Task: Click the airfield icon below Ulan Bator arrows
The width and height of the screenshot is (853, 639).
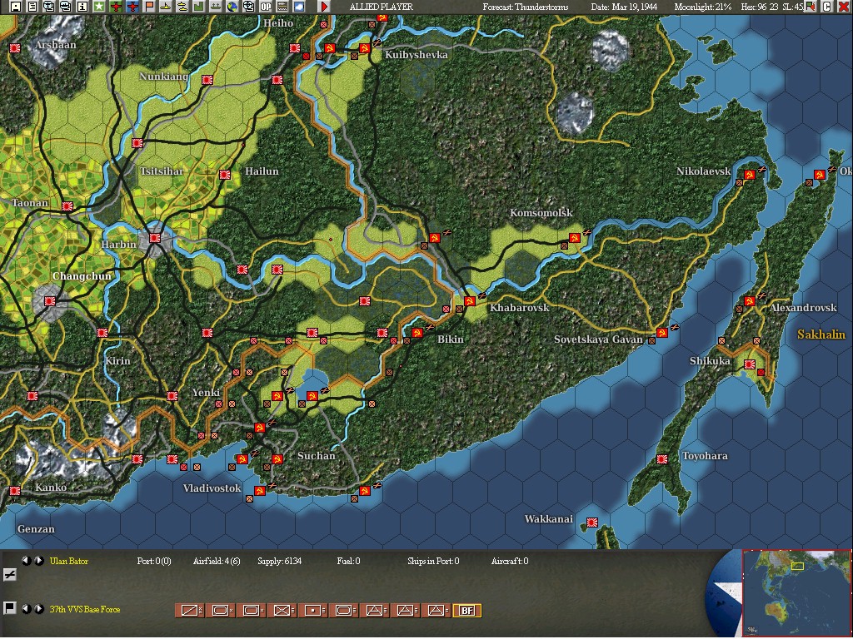Action: 9,574
